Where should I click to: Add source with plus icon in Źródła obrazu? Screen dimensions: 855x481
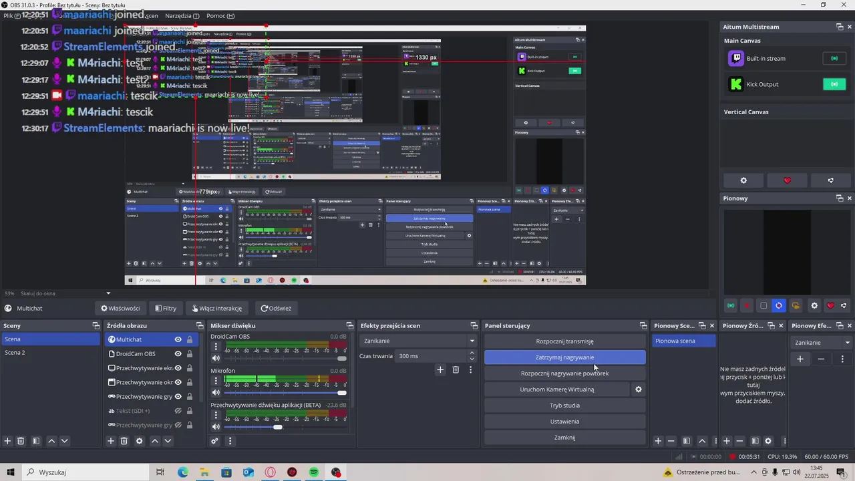pyautogui.click(x=111, y=441)
